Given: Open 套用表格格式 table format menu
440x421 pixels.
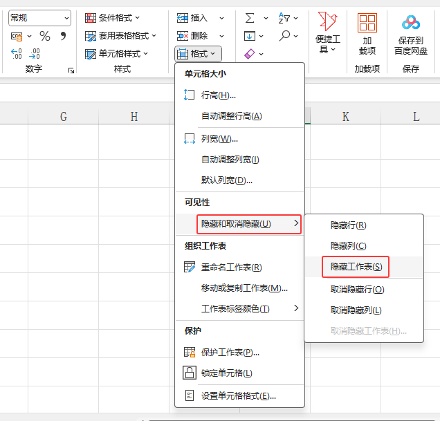Looking at the screenshot, I should coord(120,36).
